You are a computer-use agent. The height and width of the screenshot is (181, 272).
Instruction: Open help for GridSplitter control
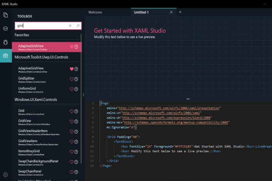76,79
